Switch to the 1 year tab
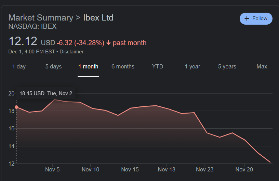The height and width of the screenshot is (181, 279). (x=192, y=67)
